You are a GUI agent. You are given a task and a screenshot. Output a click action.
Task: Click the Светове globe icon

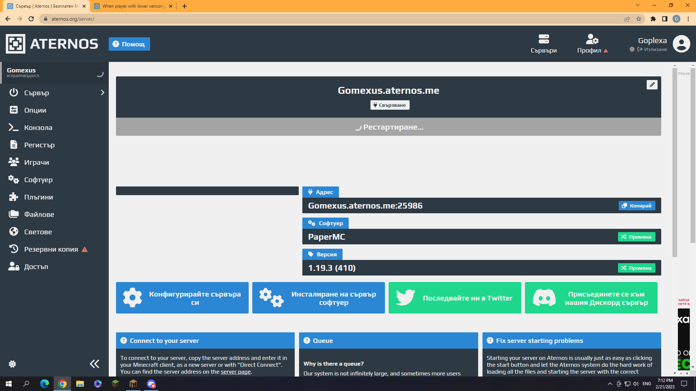point(14,232)
